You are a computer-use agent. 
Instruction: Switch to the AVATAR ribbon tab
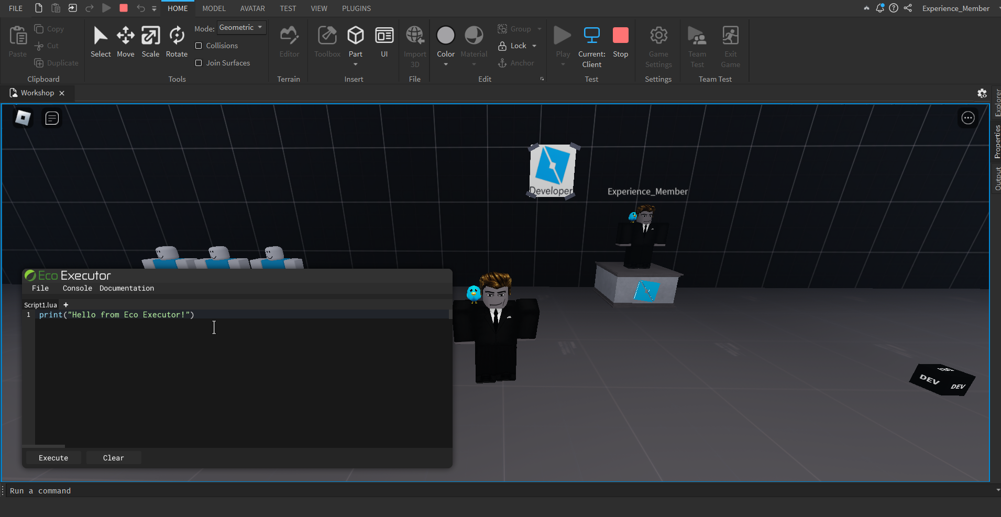tap(252, 8)
